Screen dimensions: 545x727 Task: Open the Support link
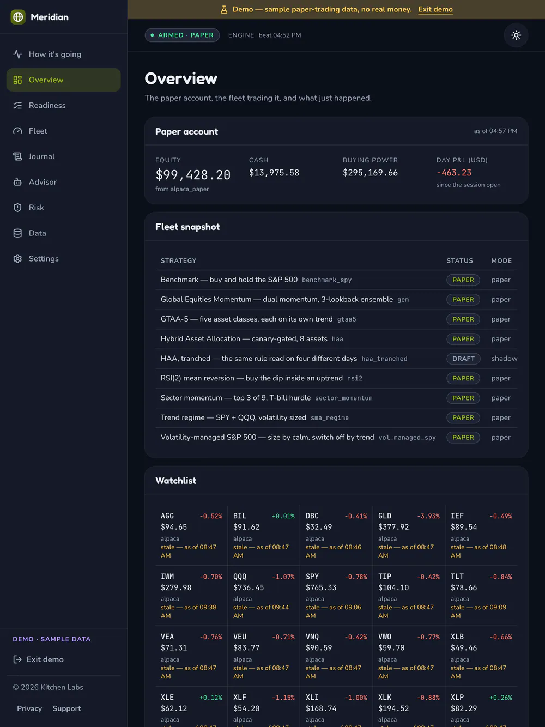pos(67,708)
